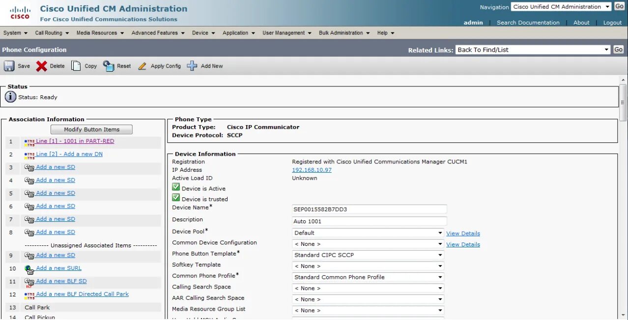
Task: Click the red Delete X icon
Action: pyautogui.click(x=42, y=66)
